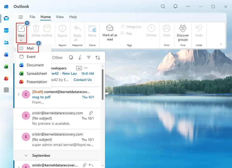This screenshot has height=168, width=232.
Task: Switch to the Other inbox tab
Action: click(x=57, y=57)
